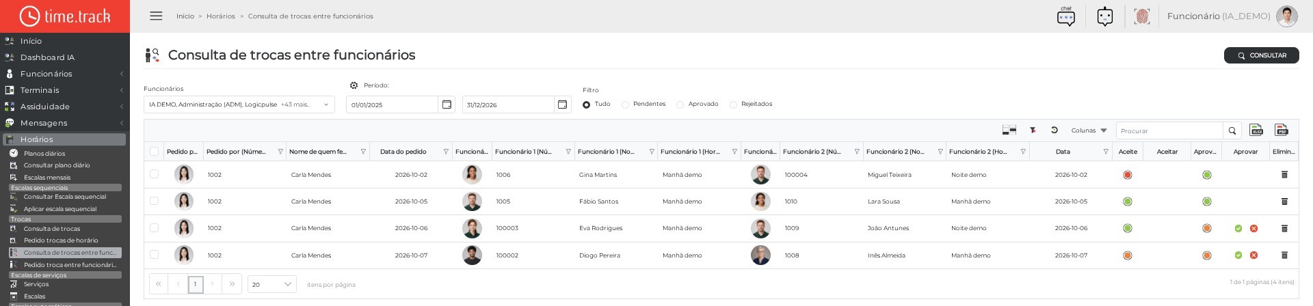Delete the 2026-10-02 swap row
1313x306 pixels.
[1284, 175]
